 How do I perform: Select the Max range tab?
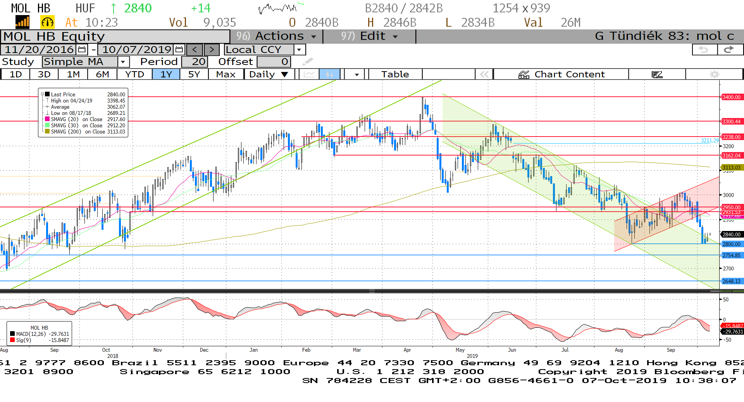point(226,74)
